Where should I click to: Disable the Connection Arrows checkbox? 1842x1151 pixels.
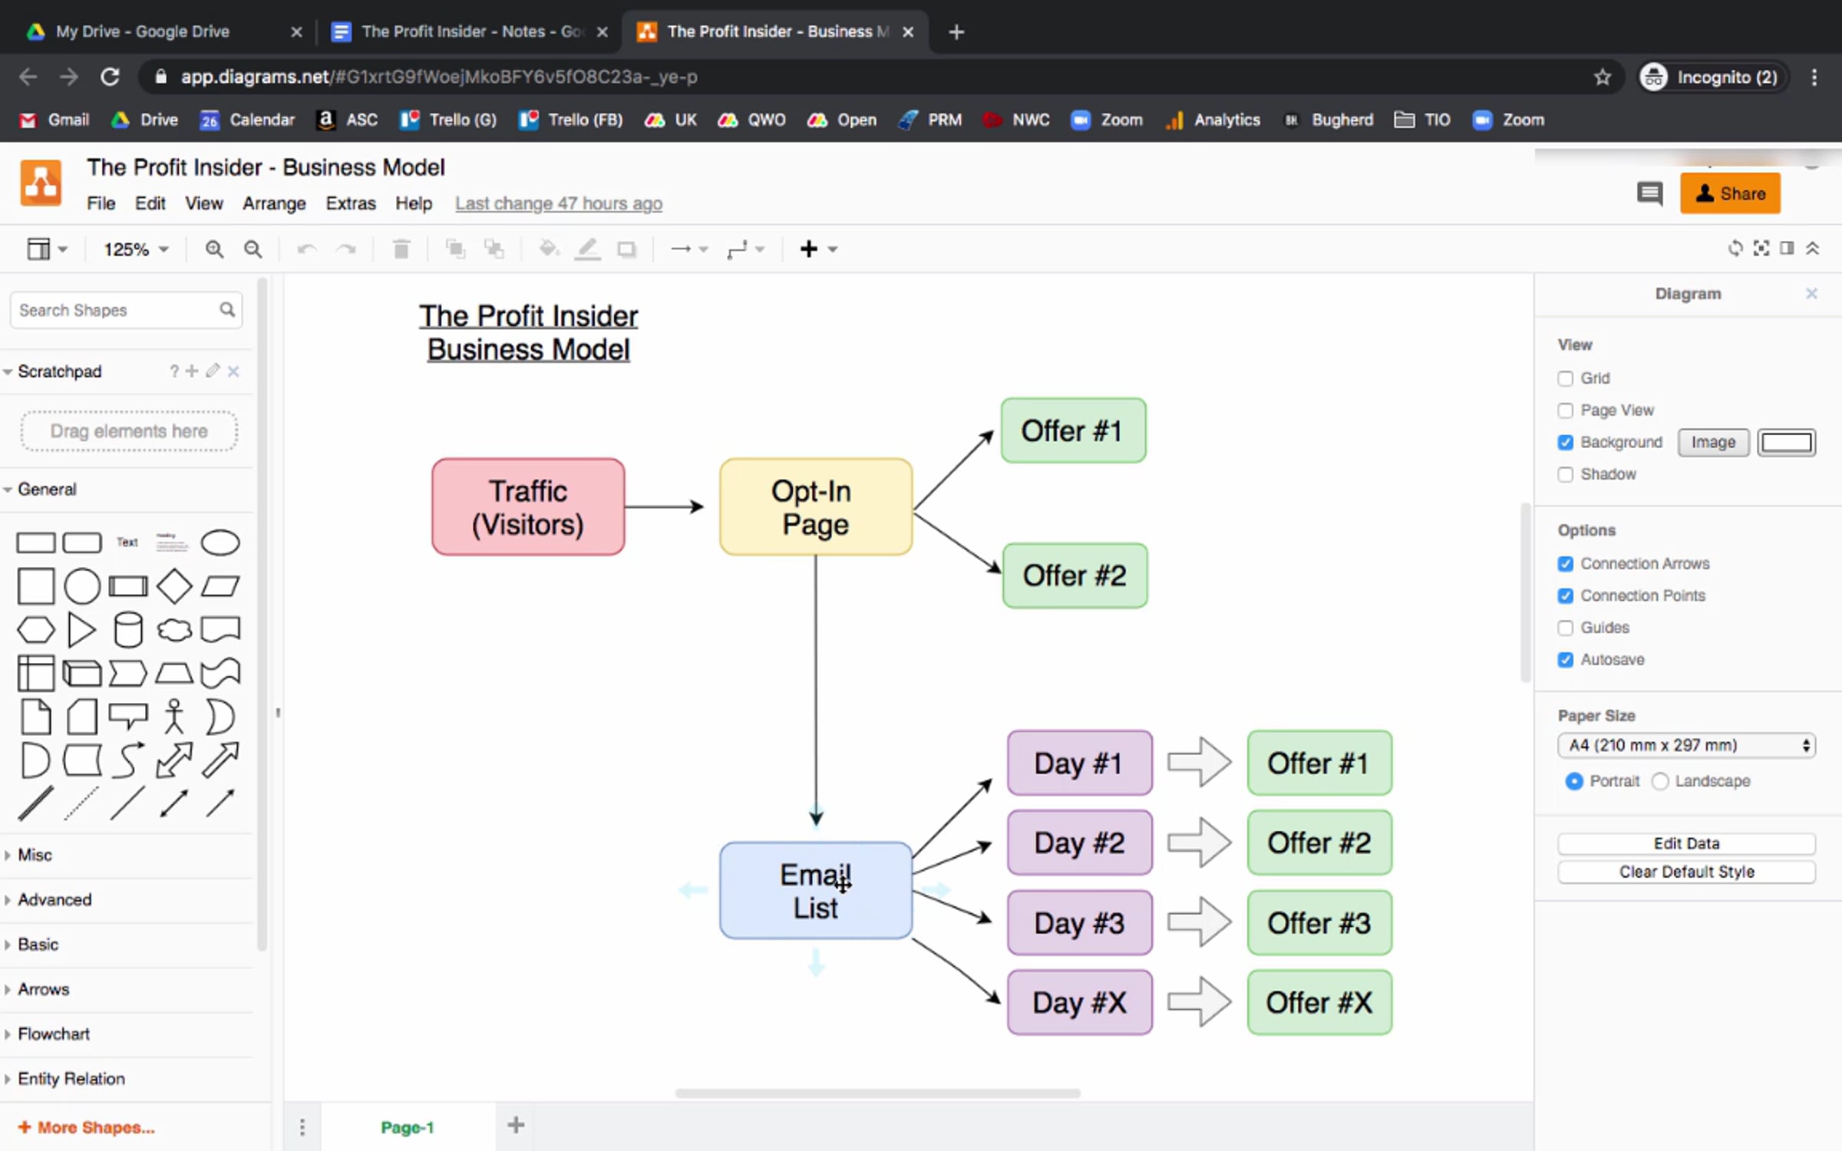click(x=1566, y=564)
